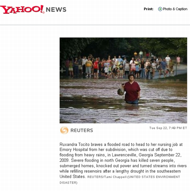
Task: Click the orange Reuters swirl icon
Action: (64, 130)
